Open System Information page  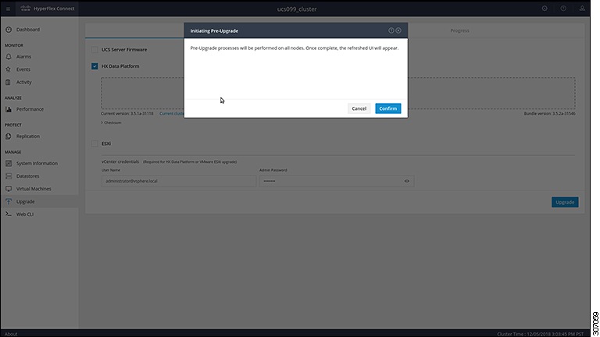[37, 164]
